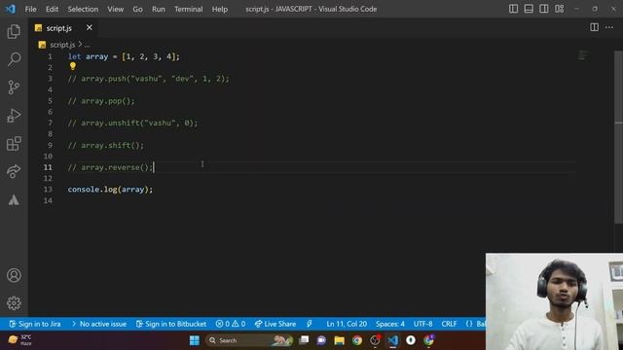Start Live Share from status bar

275,324
